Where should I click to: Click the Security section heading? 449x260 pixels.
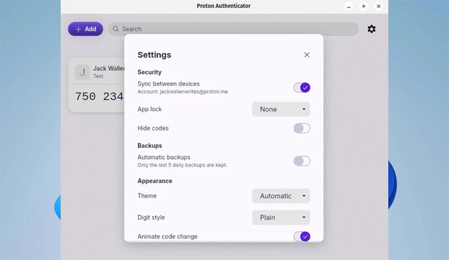coord(149,72)
